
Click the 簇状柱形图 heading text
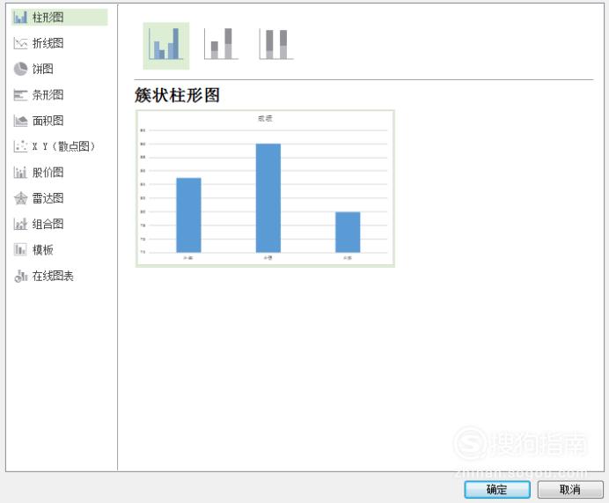tap(177, 95)
